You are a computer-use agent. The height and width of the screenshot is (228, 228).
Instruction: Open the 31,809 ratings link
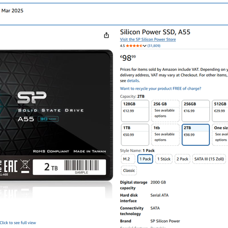154,46
